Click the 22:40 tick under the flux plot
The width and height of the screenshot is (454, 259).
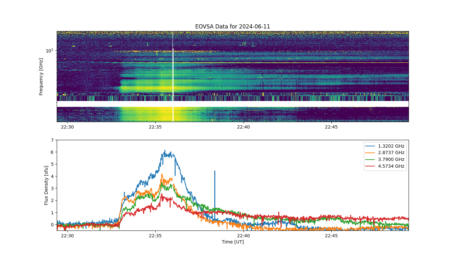(243, 236)
